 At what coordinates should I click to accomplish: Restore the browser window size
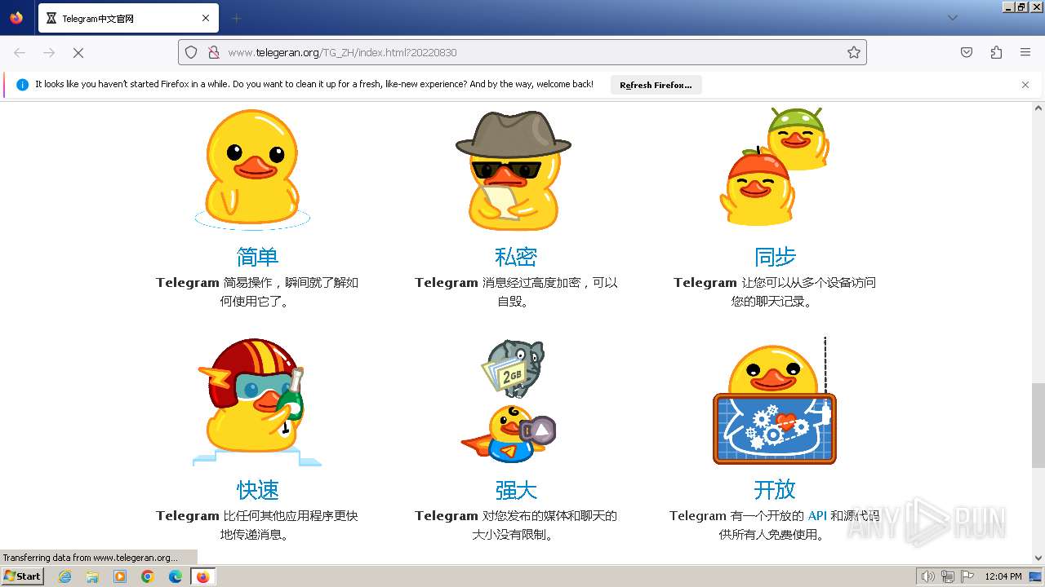pyautogui.click(x=1021, y=7)
